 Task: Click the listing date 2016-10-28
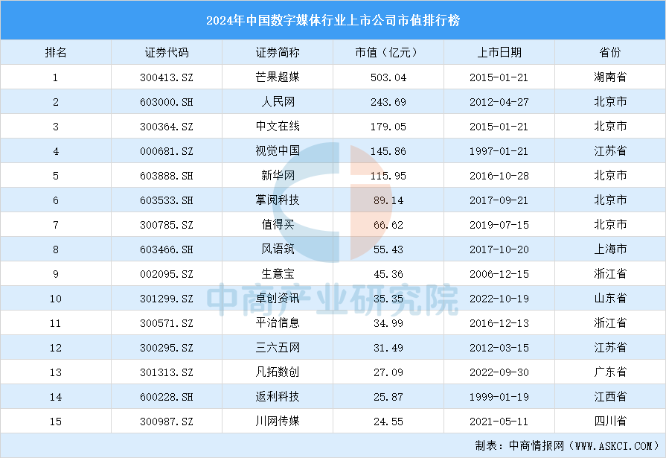pyautogui.click(x=499, y=176)
